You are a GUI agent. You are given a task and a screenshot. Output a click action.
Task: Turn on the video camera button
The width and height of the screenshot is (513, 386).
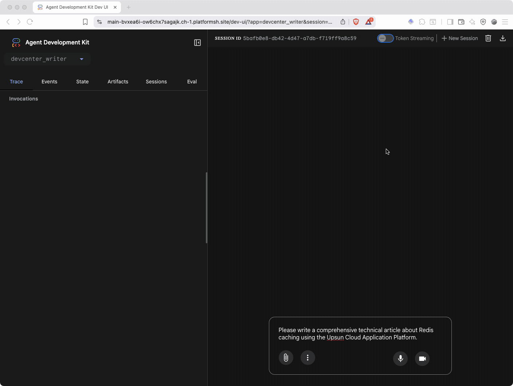pyautogui.click(x=422, y=359)
